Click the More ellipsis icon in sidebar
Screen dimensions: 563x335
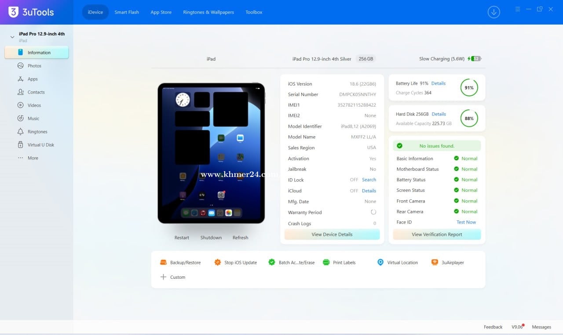pos(20,158)
